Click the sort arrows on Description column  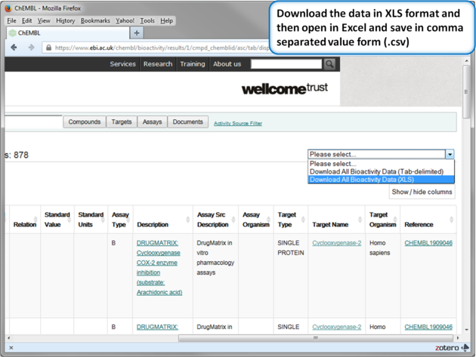[x=188, y=220]
